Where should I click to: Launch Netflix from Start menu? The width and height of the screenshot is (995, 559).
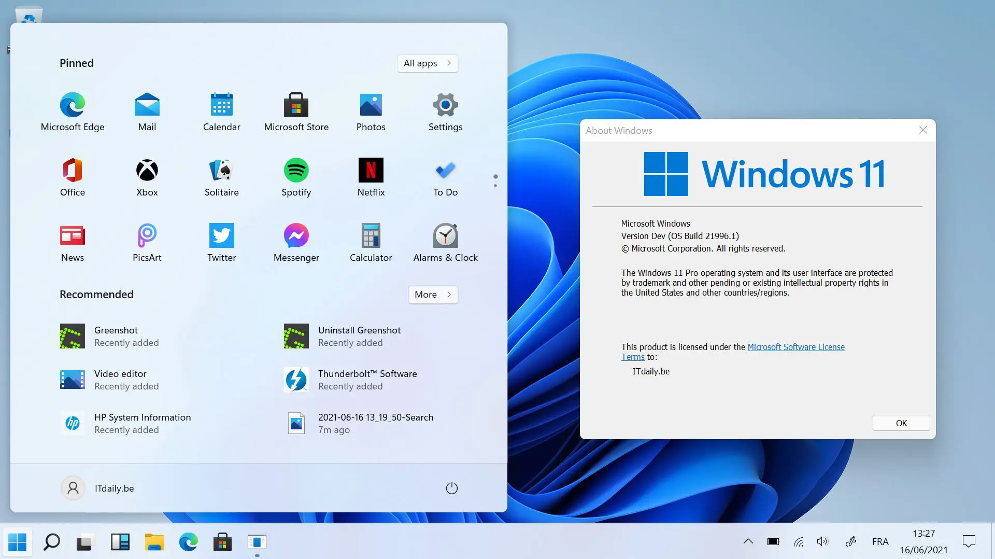tap(371, 177)
